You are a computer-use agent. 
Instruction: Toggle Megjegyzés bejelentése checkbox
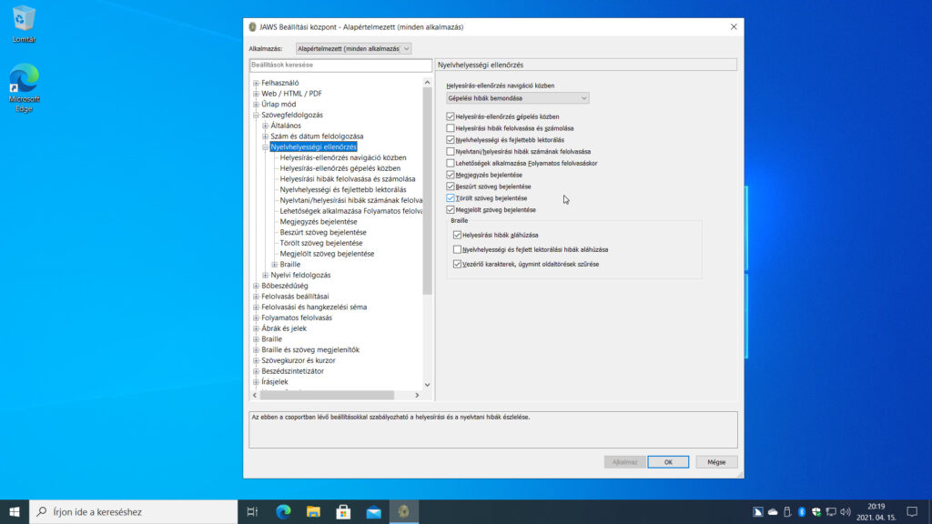point(450,175)
